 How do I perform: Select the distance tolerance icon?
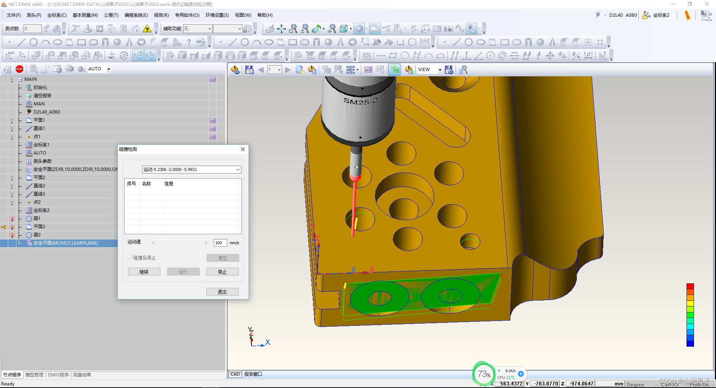tap(588, 56)
